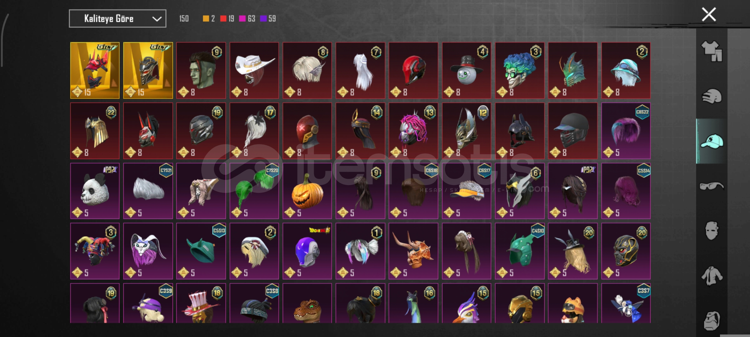Click the dropdown chevron arrow
Viewport: 750px width, 337px height.
157,19
